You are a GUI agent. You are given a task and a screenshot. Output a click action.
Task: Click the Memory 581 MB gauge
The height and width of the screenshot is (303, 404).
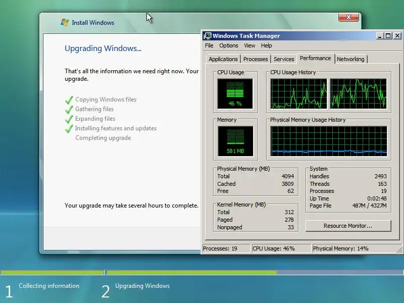(x=235, y=141)
